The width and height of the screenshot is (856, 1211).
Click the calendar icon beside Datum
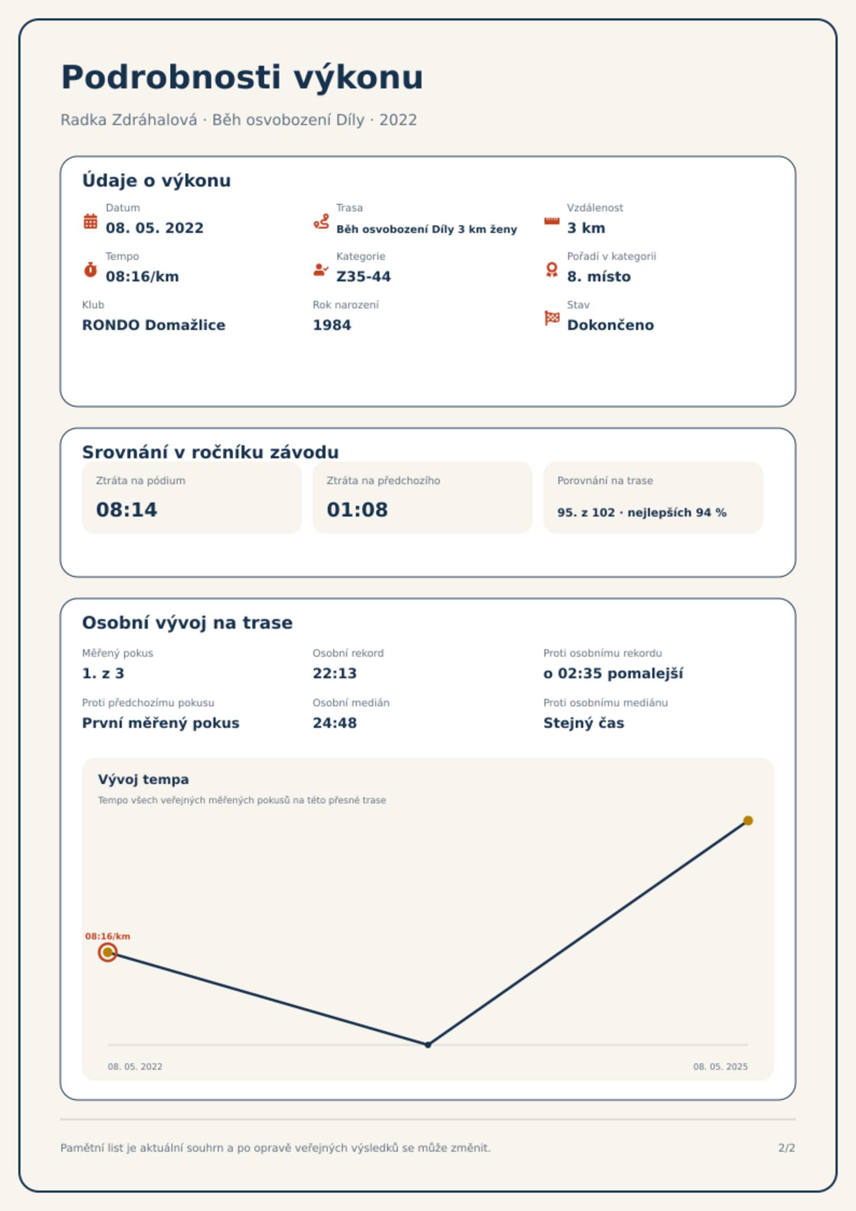point(91,221)
